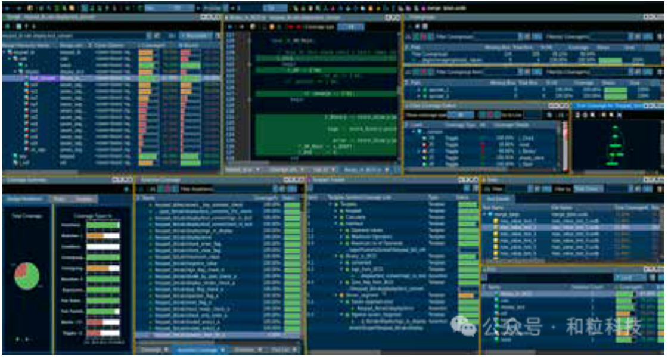Select the highlighted bcd_convert row in hierarchy

(x=42, y=78)
